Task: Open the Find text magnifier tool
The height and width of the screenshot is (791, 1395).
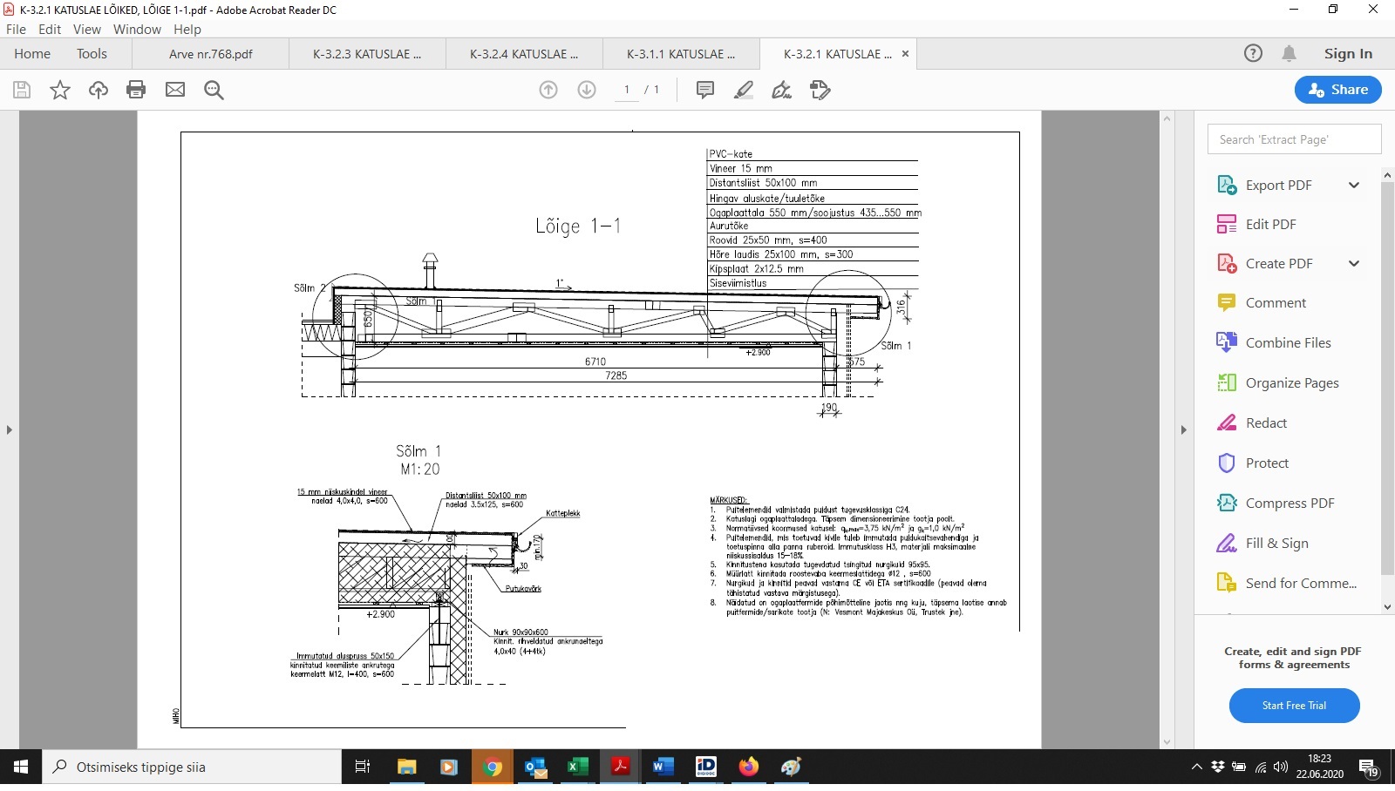Action: (x=214, y=90)
